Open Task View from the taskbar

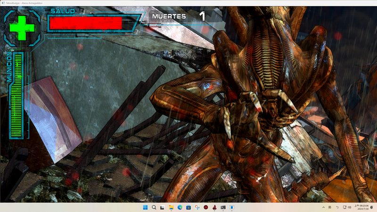[162, 207]
